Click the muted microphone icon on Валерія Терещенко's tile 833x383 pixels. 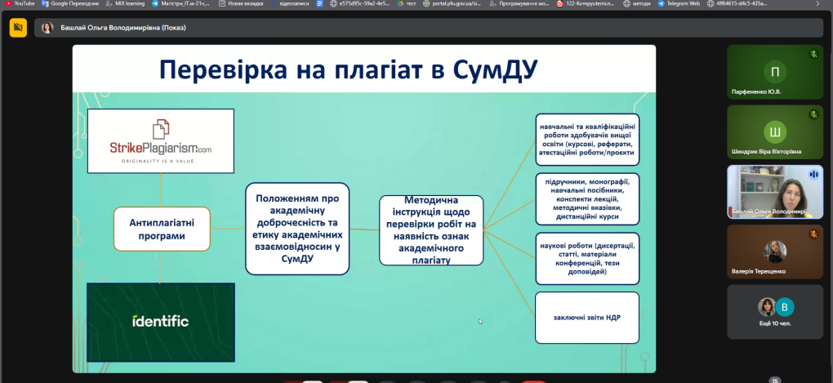coord(813,234)
